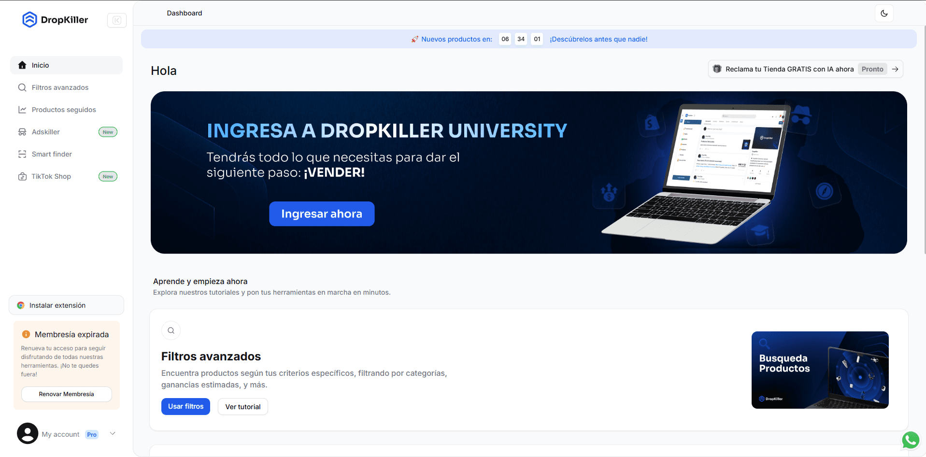Click the Filtros avanzados magnifier icon in sidebar
The height and width of the screenshot is (457, 926).
[x=22, y=87]
